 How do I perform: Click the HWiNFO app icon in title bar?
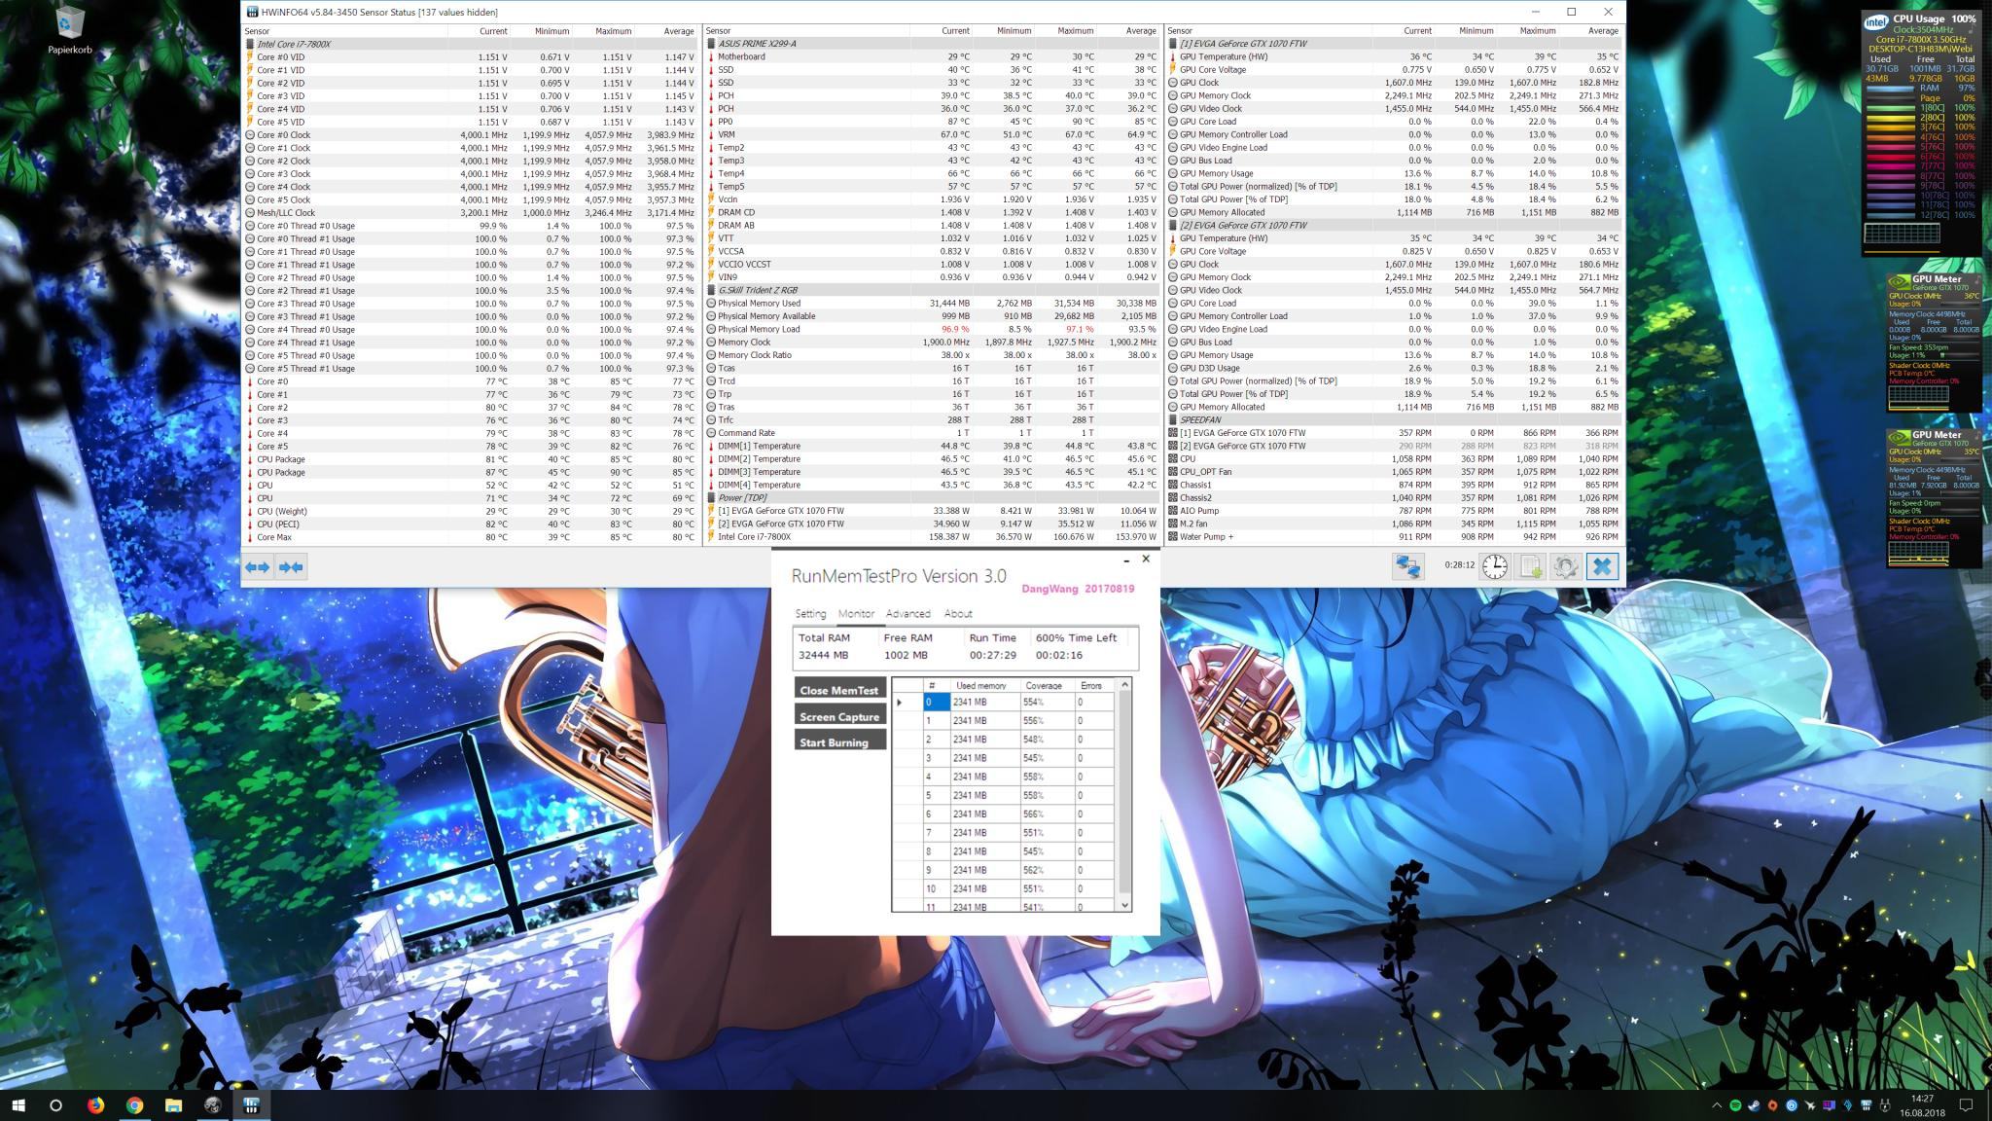253,12
